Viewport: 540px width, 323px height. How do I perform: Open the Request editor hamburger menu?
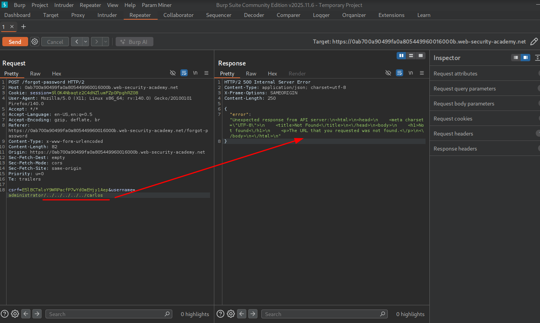tap(206, 73)
